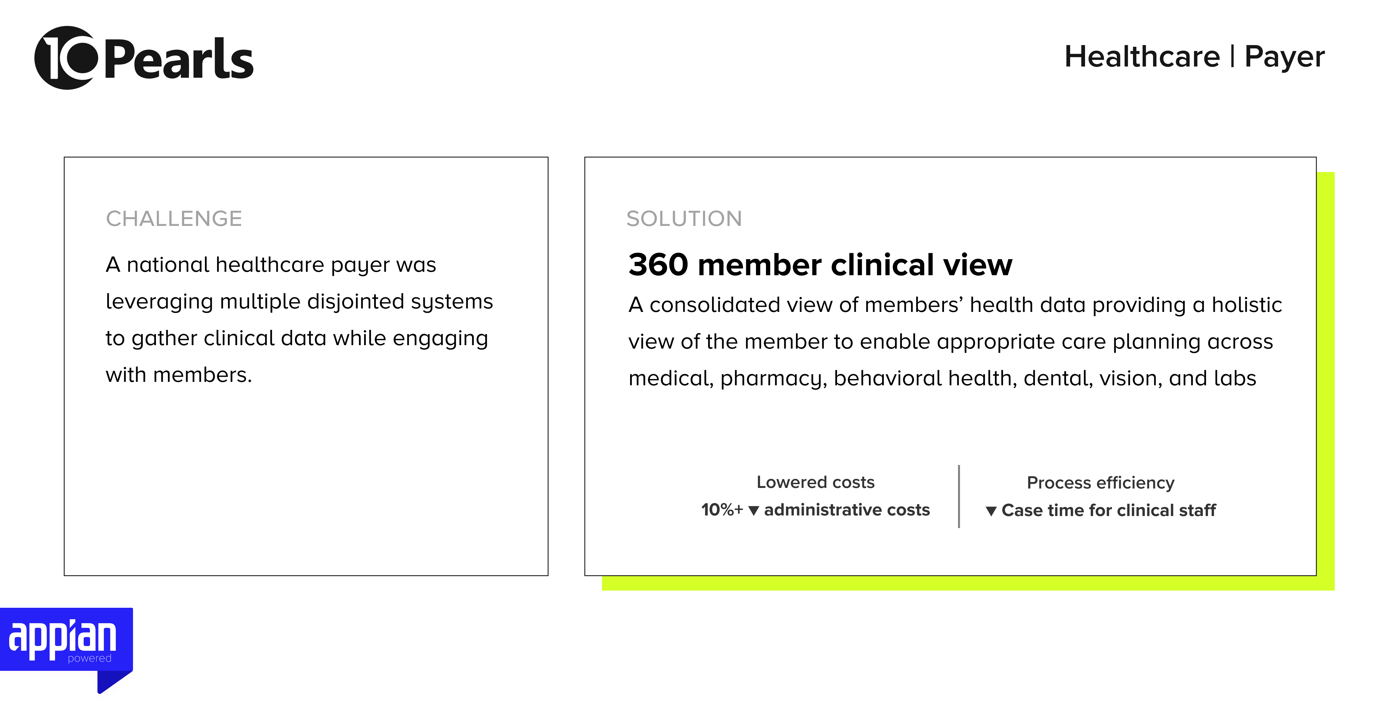Select the 'Payer' header word
The width and height of the screenshot is (1376, 719).
[1284, 57]
